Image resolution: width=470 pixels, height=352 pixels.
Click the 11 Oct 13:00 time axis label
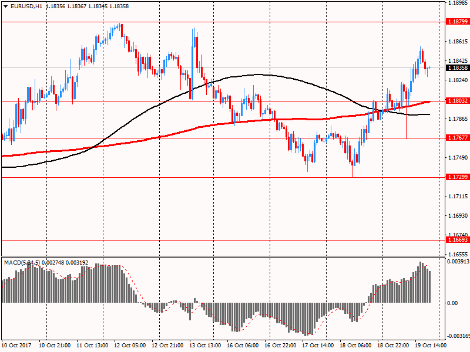[x=92, y=346]
